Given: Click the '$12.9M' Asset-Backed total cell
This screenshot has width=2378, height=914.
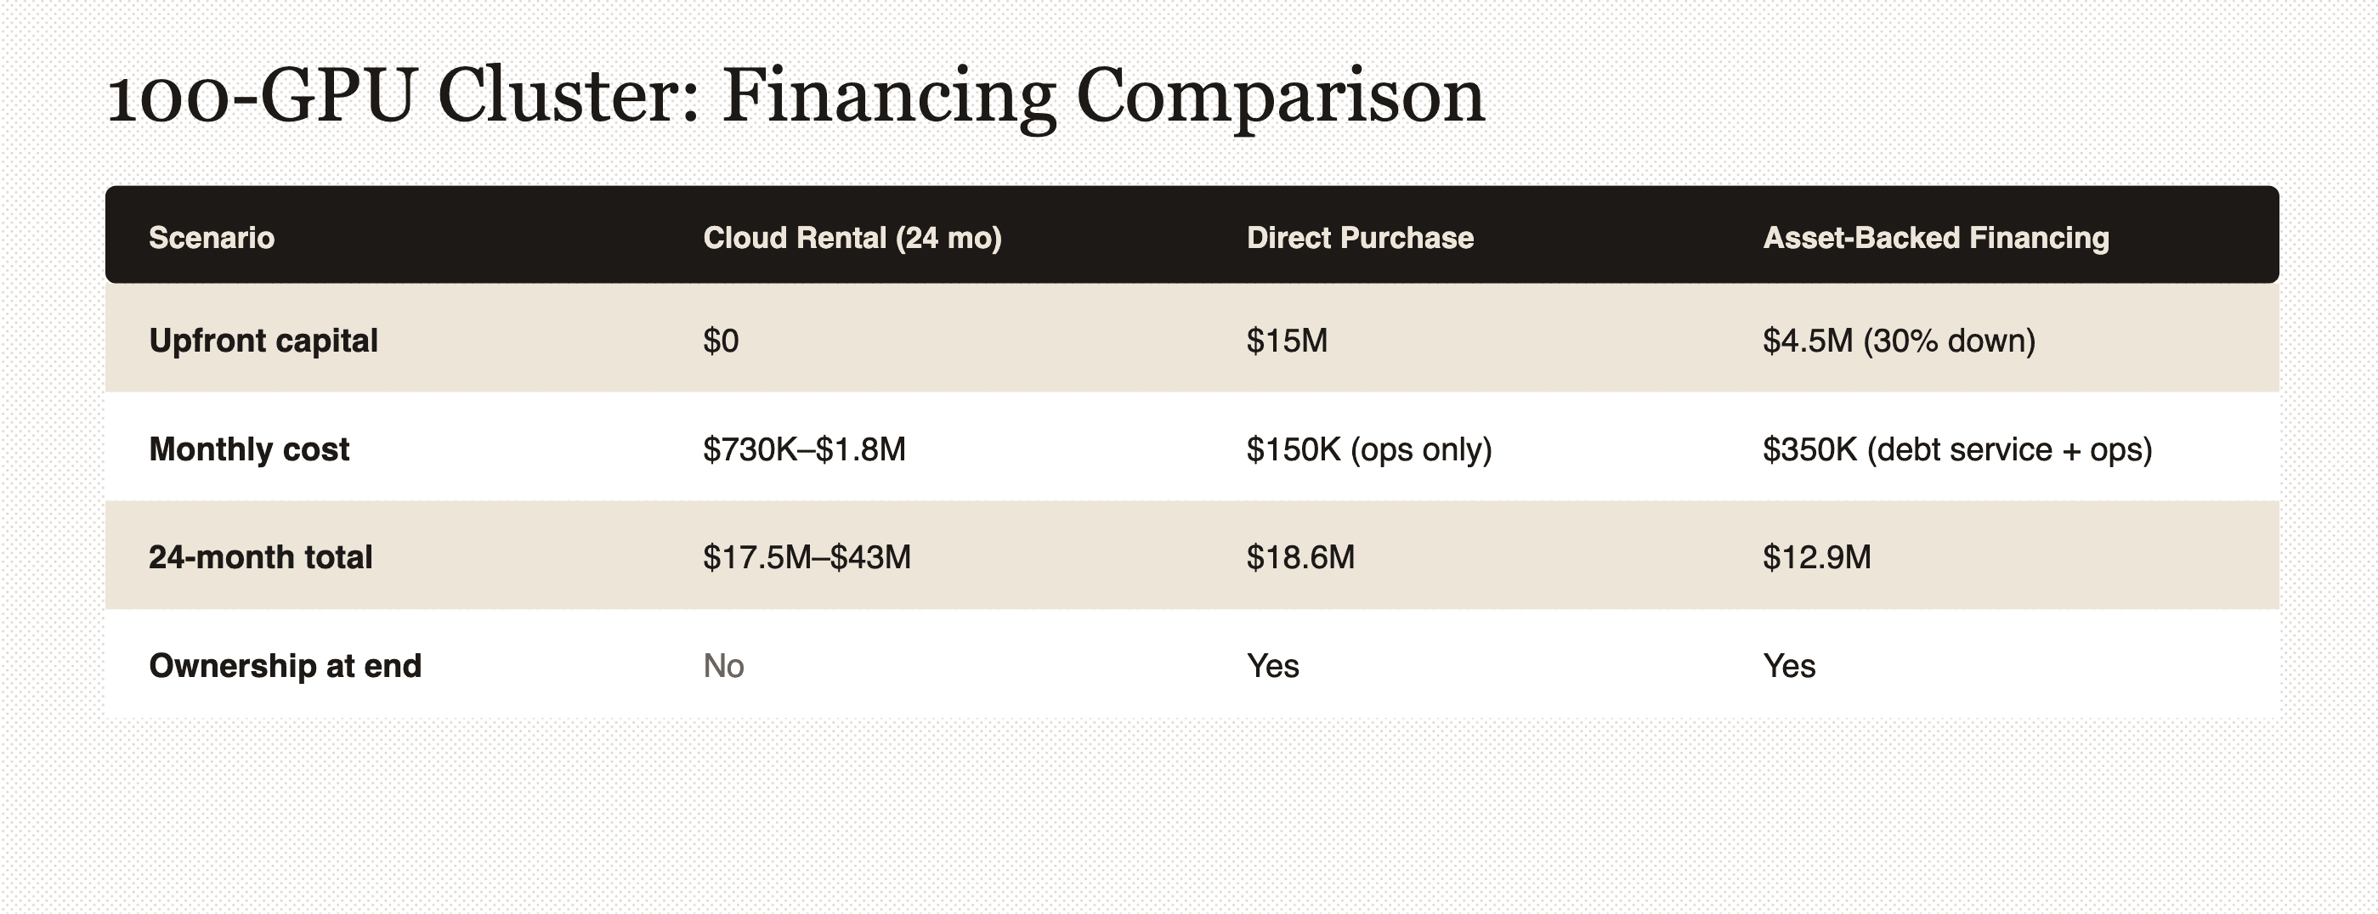Looking at the screenshot, I should (1817, 557).
